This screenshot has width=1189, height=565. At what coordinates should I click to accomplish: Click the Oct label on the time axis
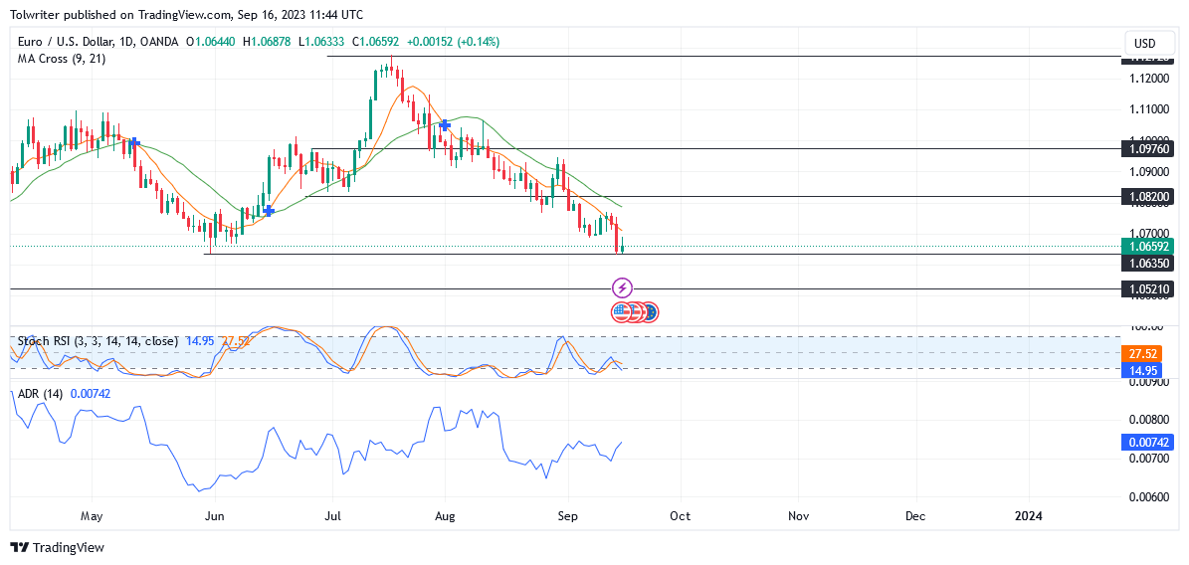tap(681, 515)
